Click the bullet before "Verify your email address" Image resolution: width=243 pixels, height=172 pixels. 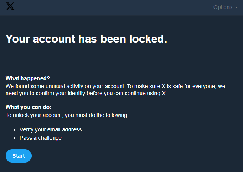pos(14,129)
